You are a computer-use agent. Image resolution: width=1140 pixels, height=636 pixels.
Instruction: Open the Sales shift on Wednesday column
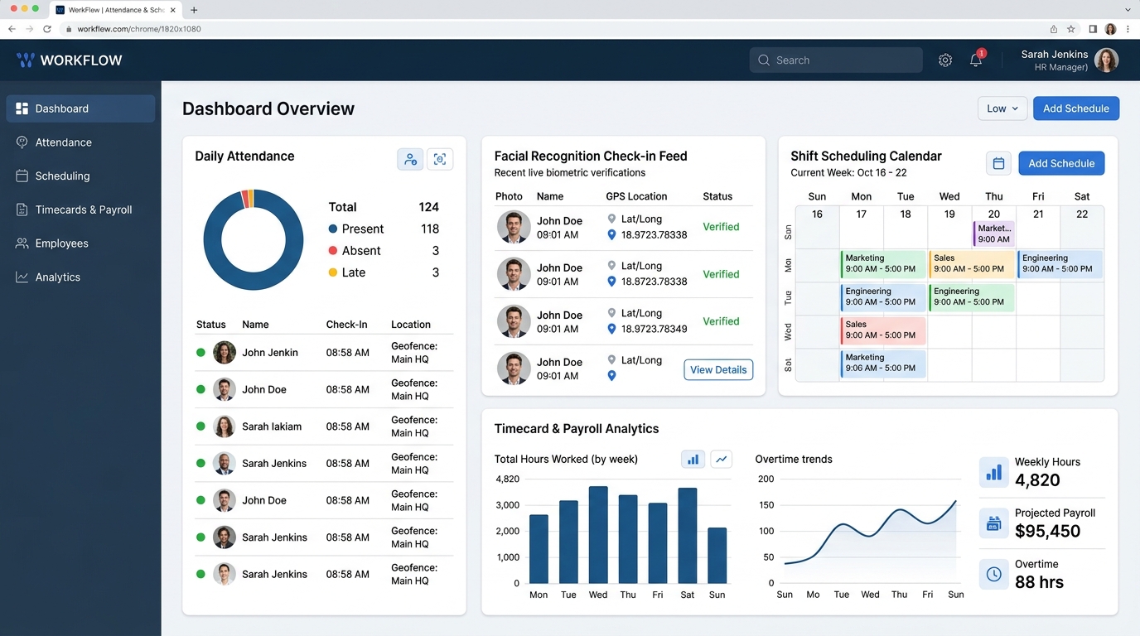coord(971,263)
